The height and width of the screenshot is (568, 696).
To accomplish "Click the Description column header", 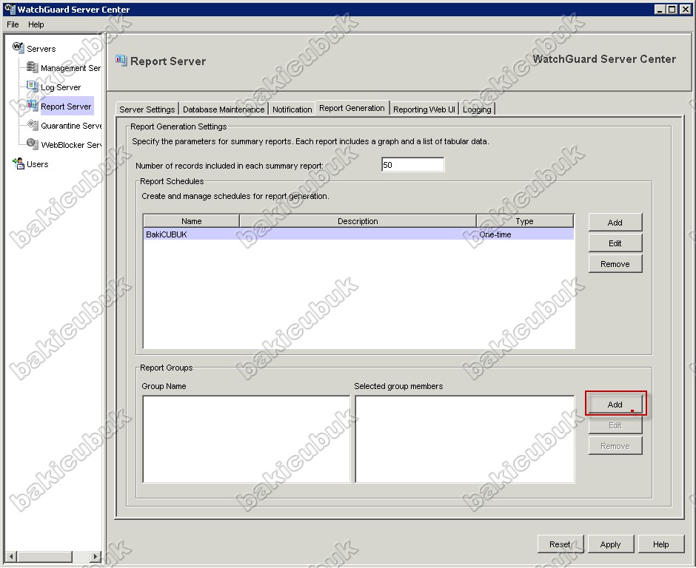I will click(358, 221).
